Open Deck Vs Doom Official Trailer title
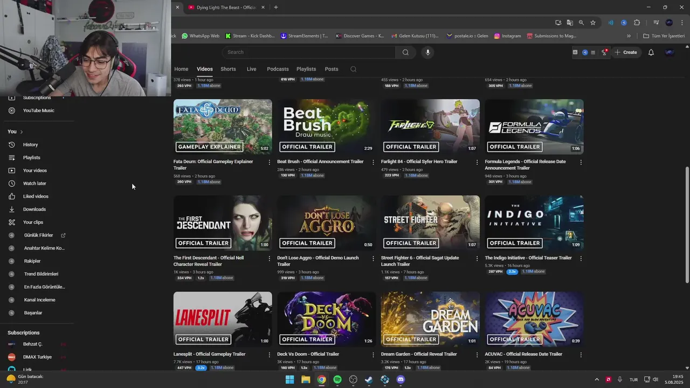690x388 pixels. coord(308,354)
